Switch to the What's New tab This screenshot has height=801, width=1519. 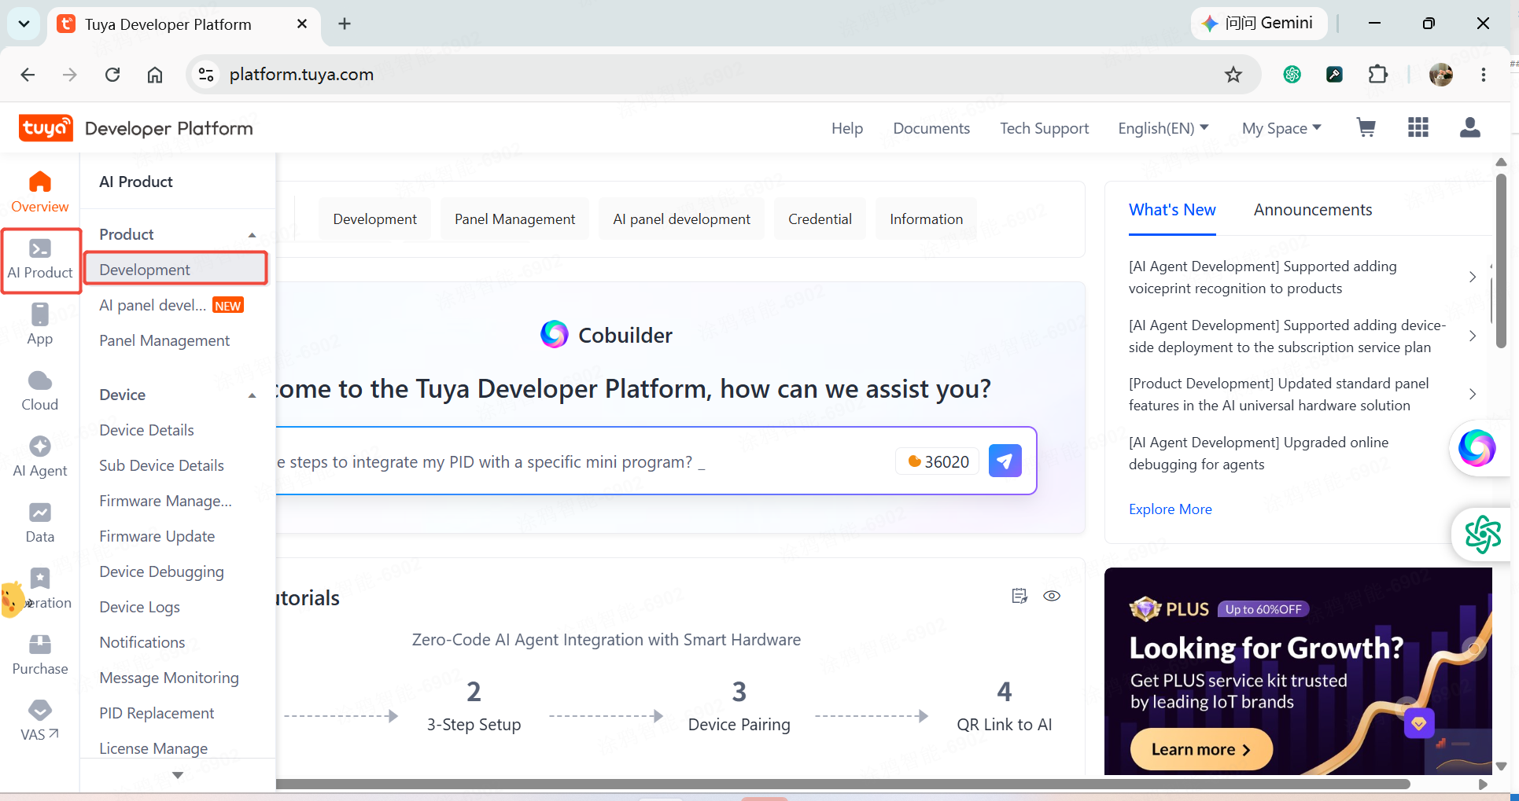click(x=1172, y=210)
